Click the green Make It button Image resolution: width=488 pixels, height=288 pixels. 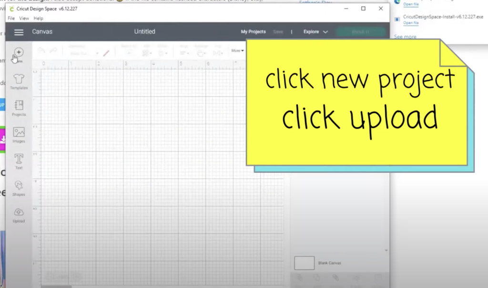coord(360,32)
